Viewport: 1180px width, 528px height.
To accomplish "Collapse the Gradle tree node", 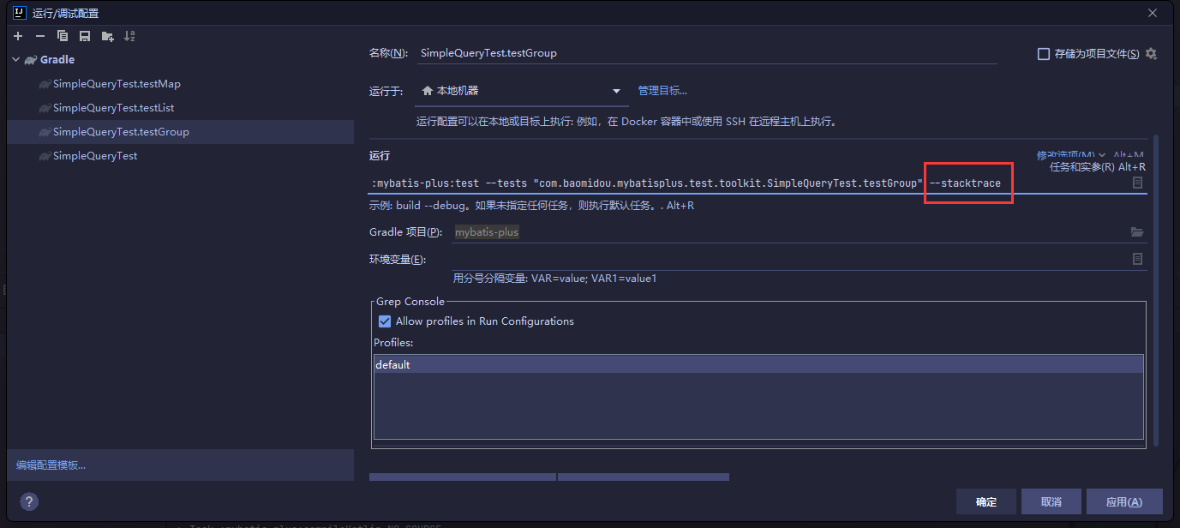I will tap(16, 60).
